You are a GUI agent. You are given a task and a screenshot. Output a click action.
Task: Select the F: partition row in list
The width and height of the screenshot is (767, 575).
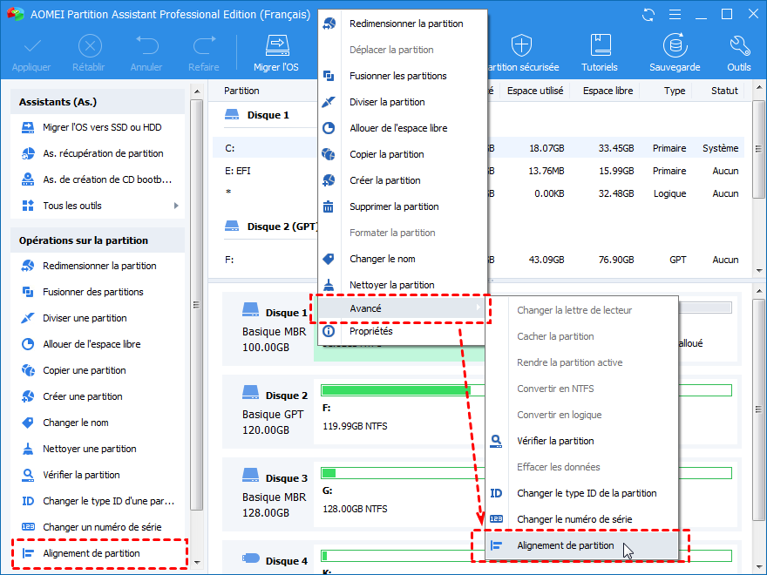click(479, 260)
